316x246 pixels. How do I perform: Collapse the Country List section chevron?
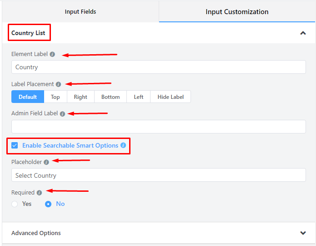[303, 33]
